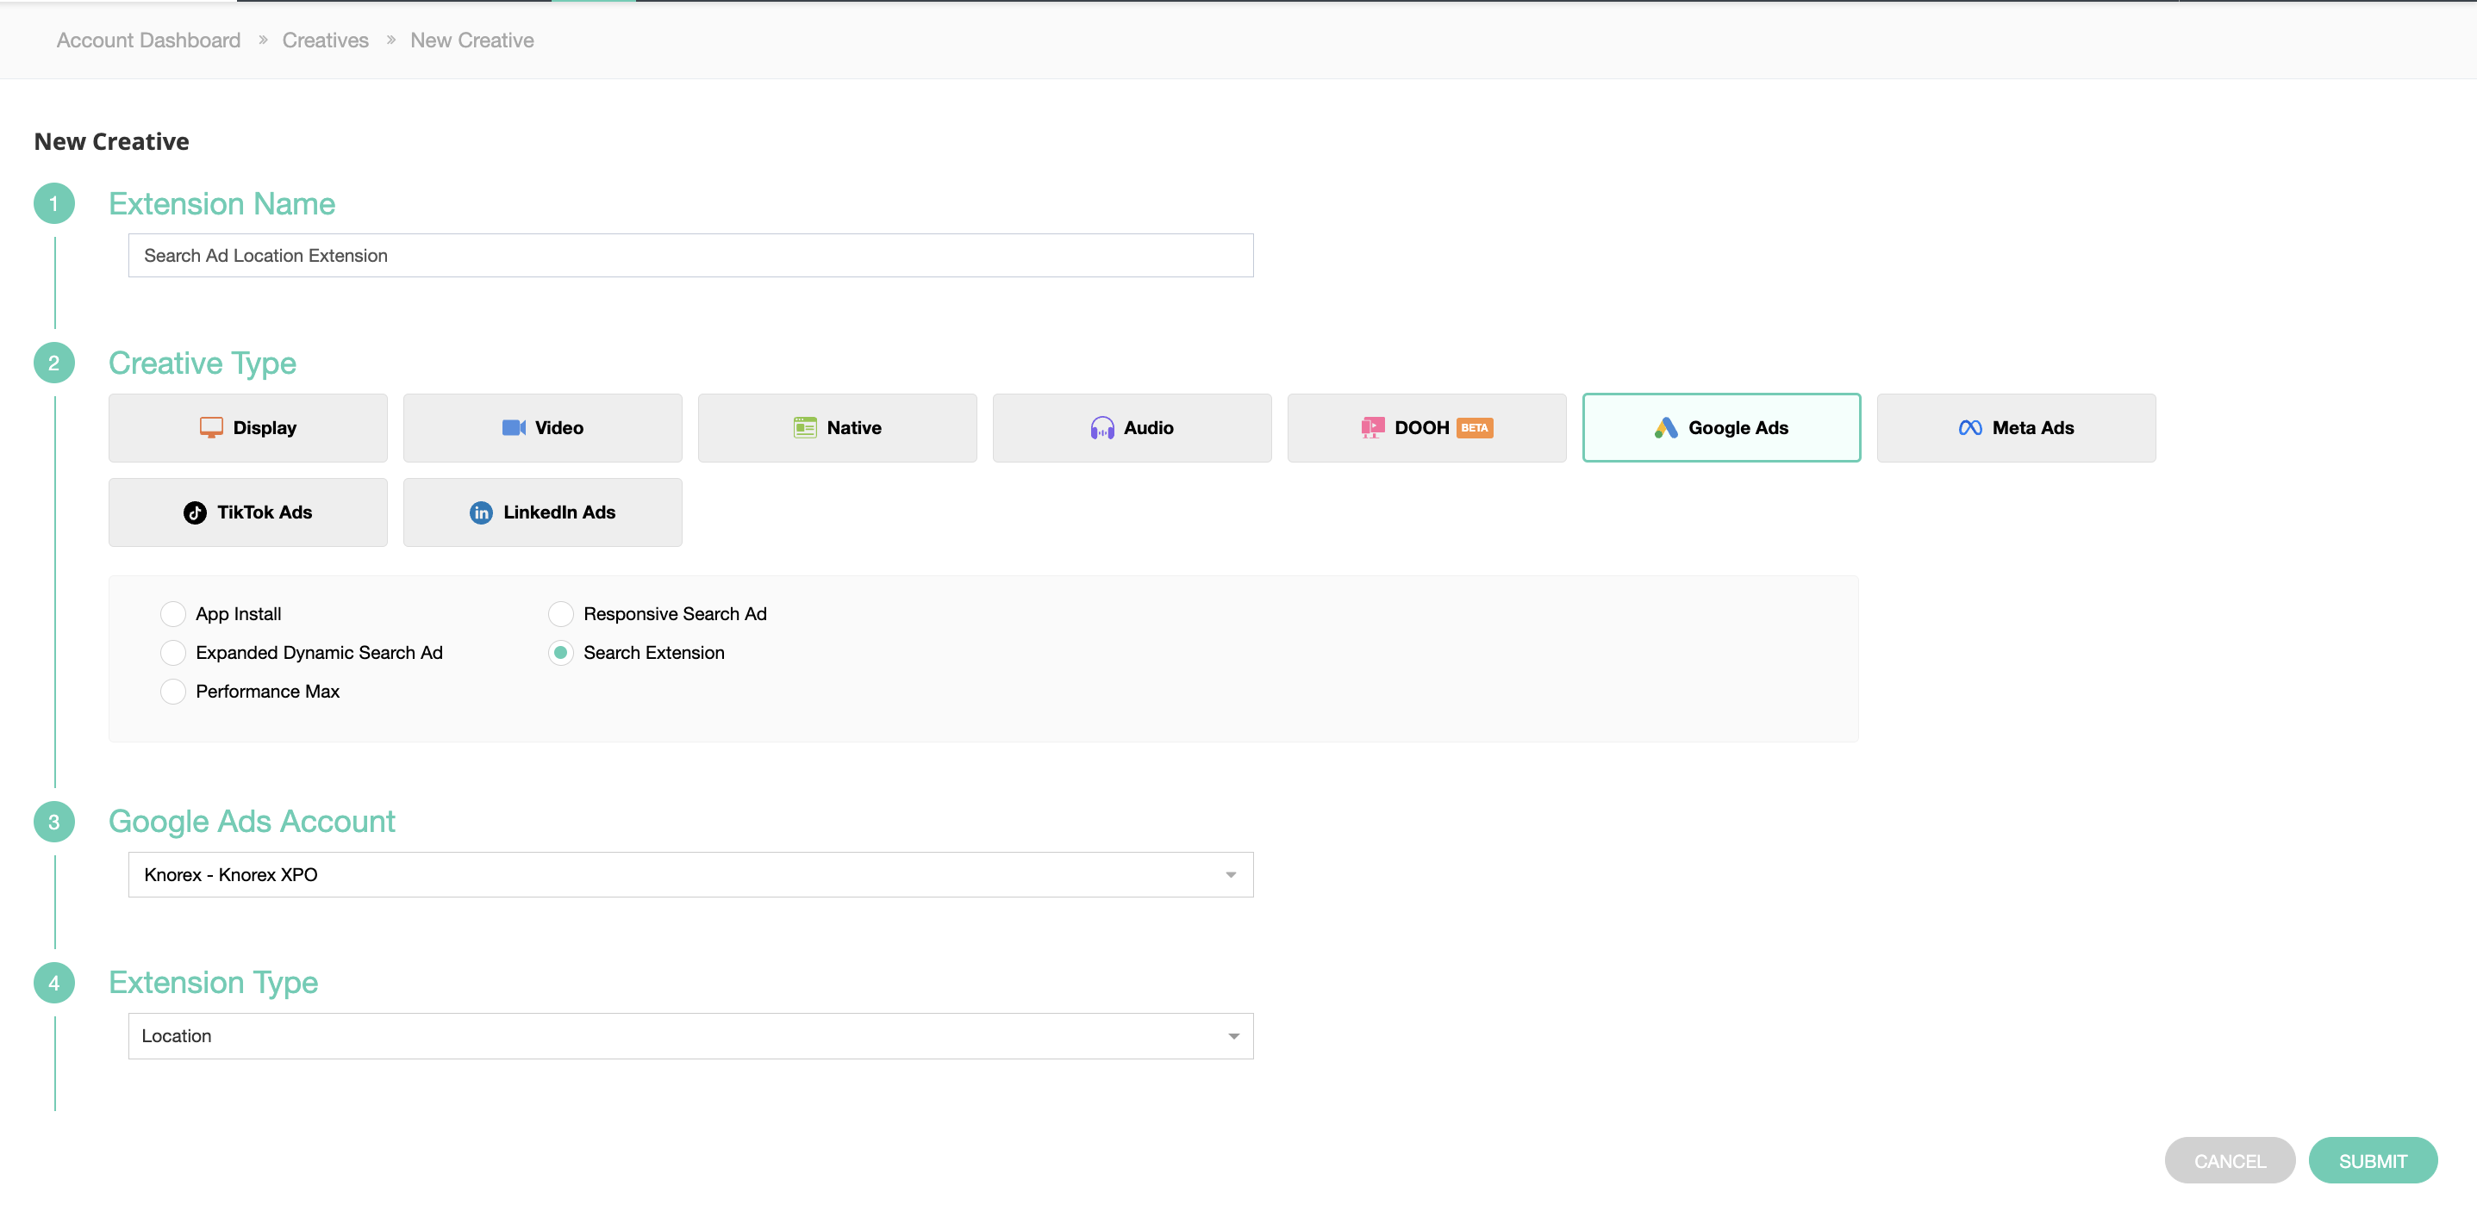Select the Performance Max radio button
Viewport: 2477px width, 1211px height.
pyautogui.click(x=173, y=691)
